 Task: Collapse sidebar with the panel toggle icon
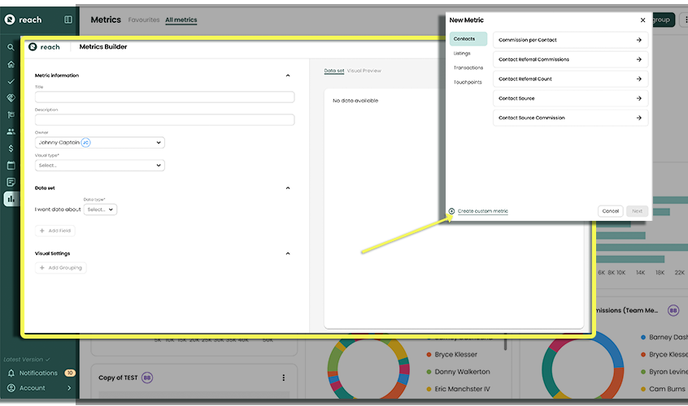point(68,19)
